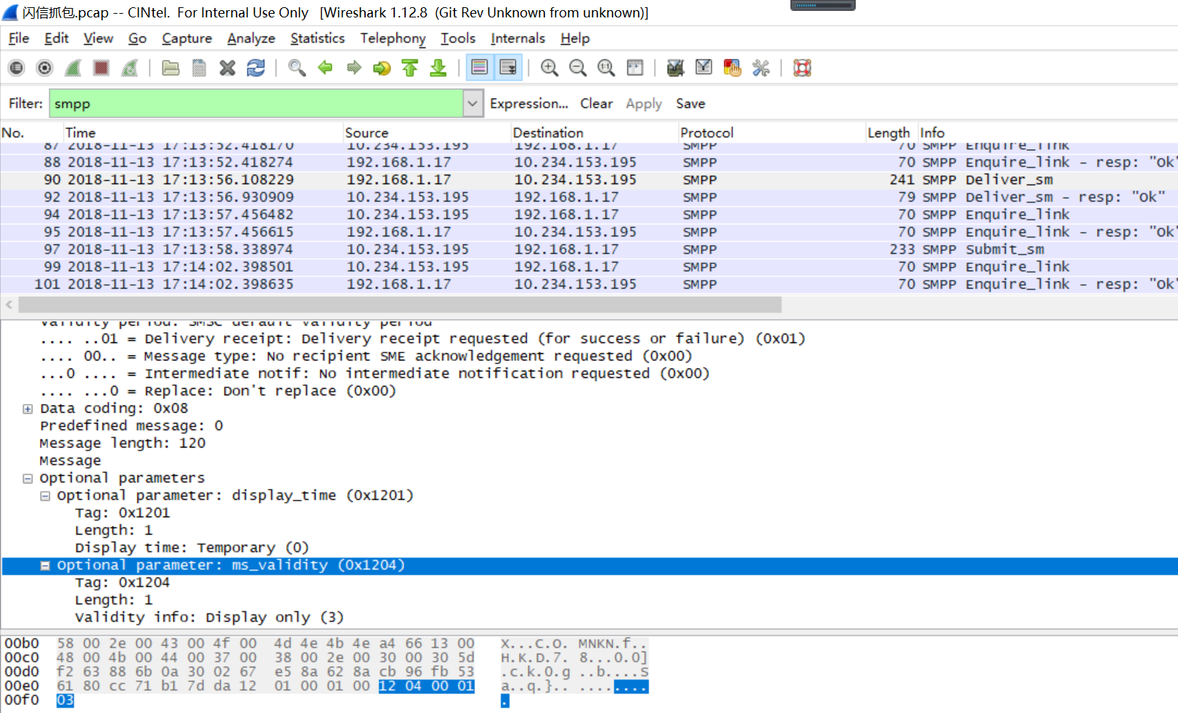Collapse the ms_validity optional parameter
Image resolution: width=1178 pixels, height=713 pixels.
pyautogui.click(x=45, y=566)
